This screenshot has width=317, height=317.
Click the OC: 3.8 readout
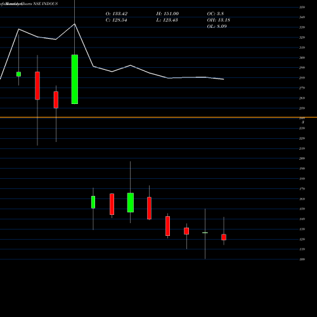tap(216, 14)
